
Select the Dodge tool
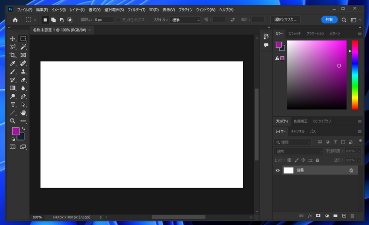(13, 96)
